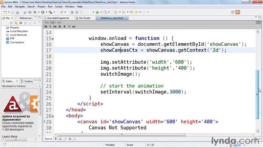Image resolution: width=263 pixels, height=148 pixels.
Task: Click the 'if' snippet icon in editor toolbar
Action: coord(65,26)
